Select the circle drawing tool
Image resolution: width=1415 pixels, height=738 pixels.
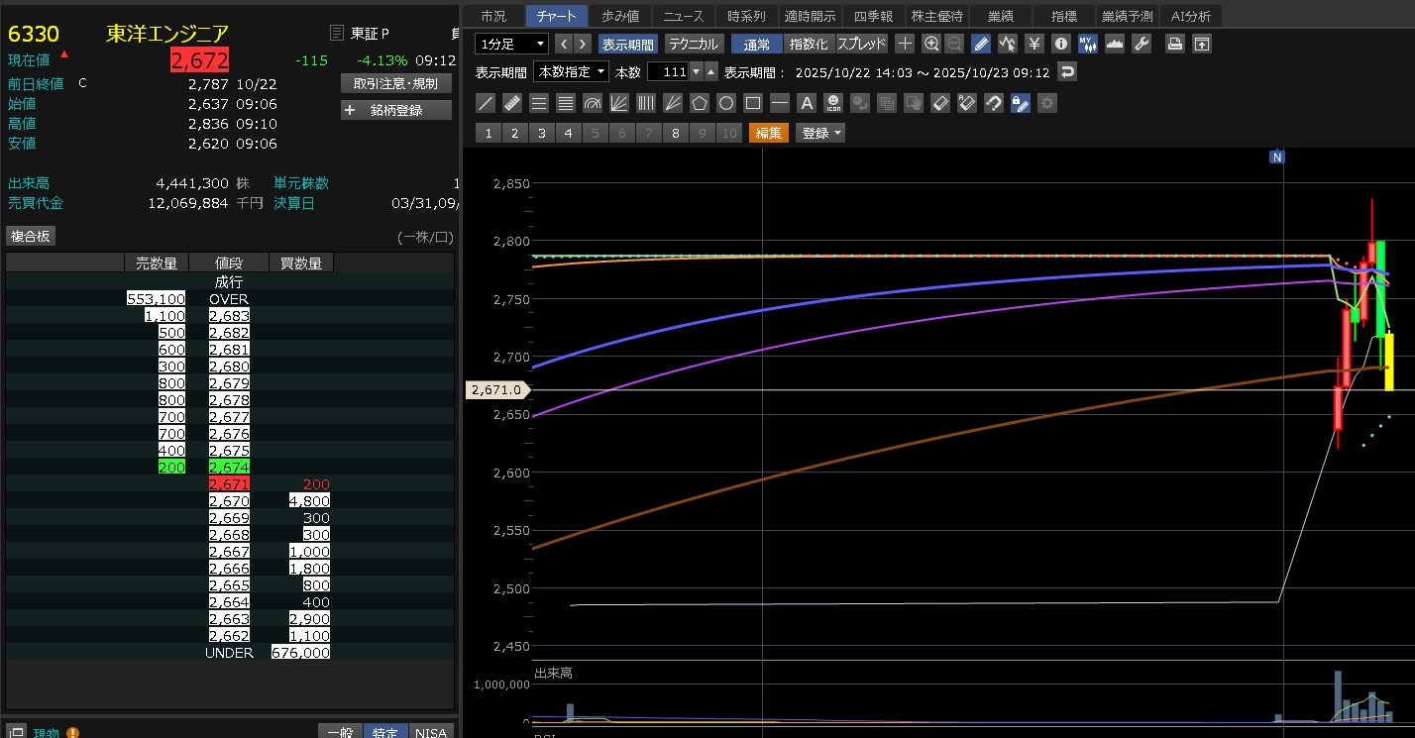tap(726, 103)
